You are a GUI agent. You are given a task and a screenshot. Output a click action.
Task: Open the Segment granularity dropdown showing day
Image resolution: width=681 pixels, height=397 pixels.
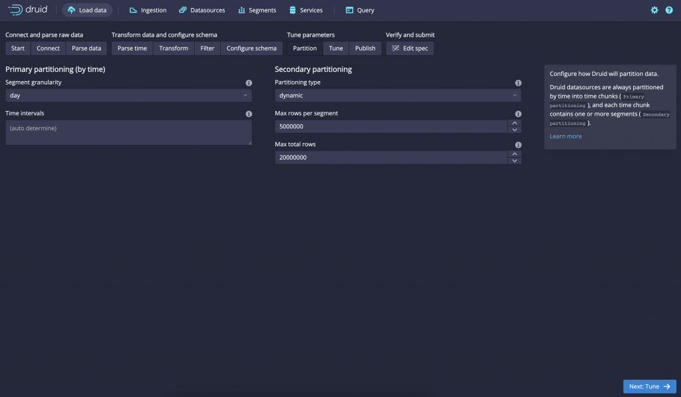pyautogui.click(x=128, y=96)
